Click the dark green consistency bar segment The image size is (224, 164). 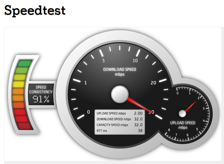(x=24, y=63)
